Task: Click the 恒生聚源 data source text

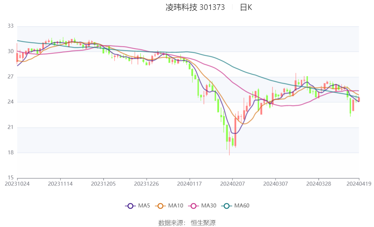Action: tap(203, 223)
